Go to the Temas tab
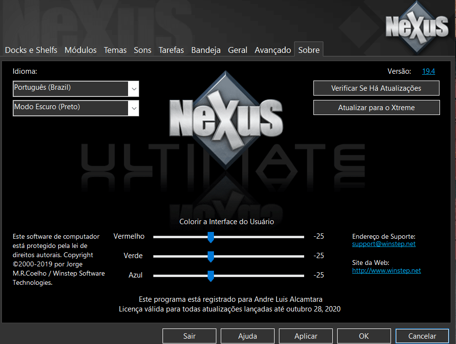This screenshot has height=344, width=456. [x=115, y=50]
